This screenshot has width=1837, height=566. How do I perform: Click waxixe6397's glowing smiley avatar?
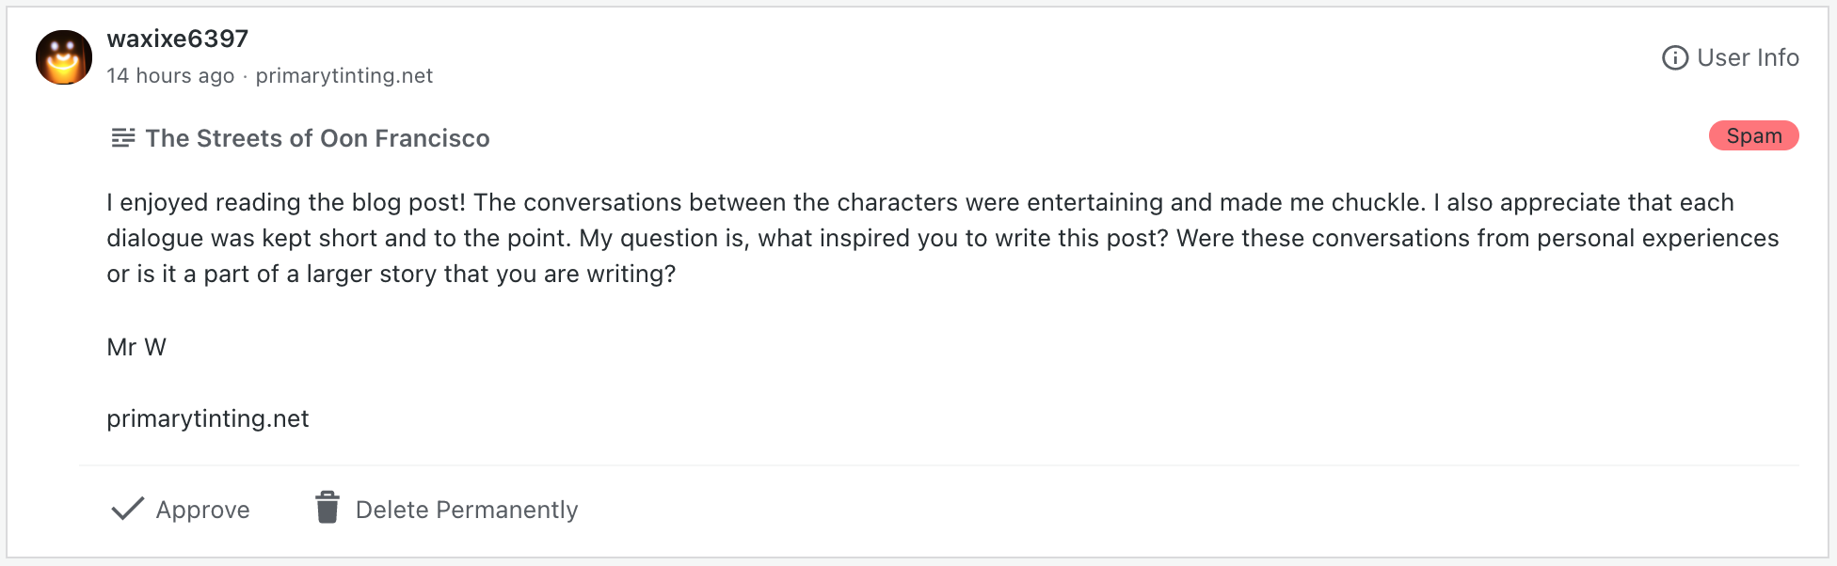click(64, 57)
